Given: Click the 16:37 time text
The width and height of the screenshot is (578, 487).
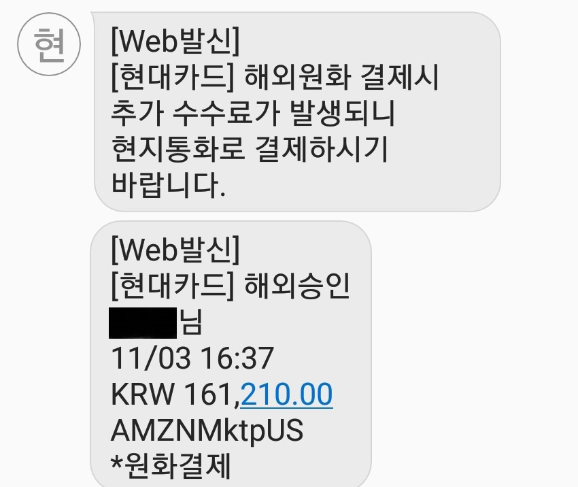Looking at the screenshot, I should [237, 358].
